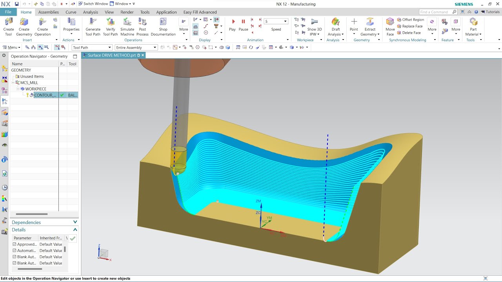The width and height of the screenshot is (502, 282).
Task: Select Offset Region command
Action: click(x=410, y=20)
